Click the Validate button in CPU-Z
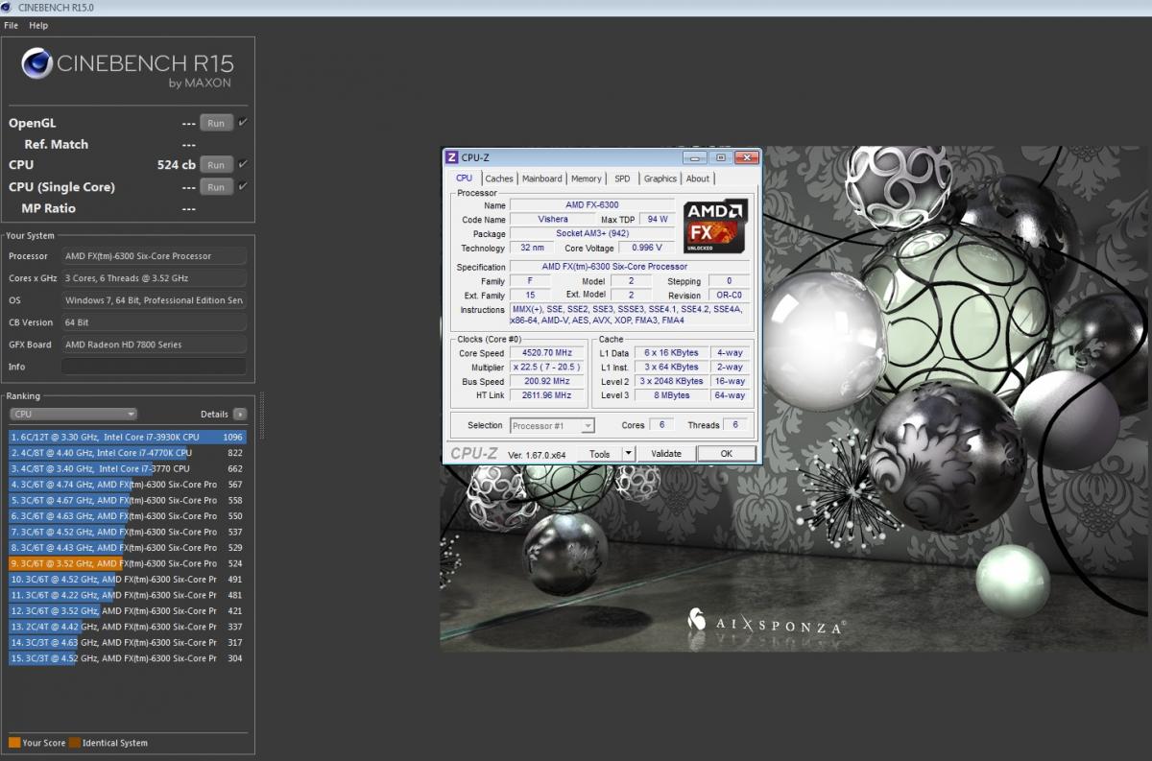The height and width of the screenshot is (761, 1152). point(666,454)
